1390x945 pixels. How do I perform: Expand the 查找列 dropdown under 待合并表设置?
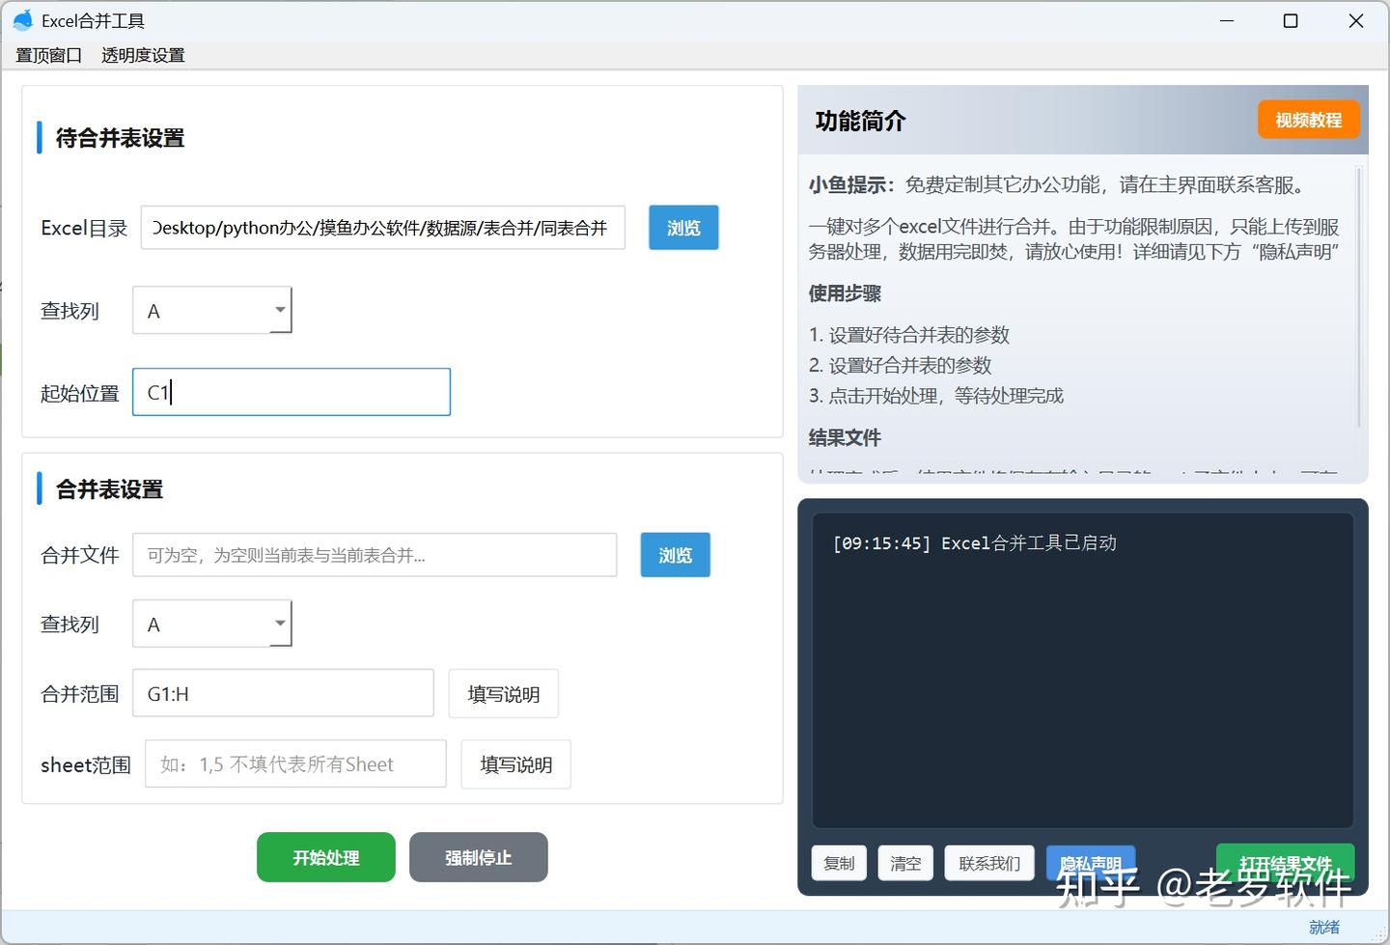[212, 311]
